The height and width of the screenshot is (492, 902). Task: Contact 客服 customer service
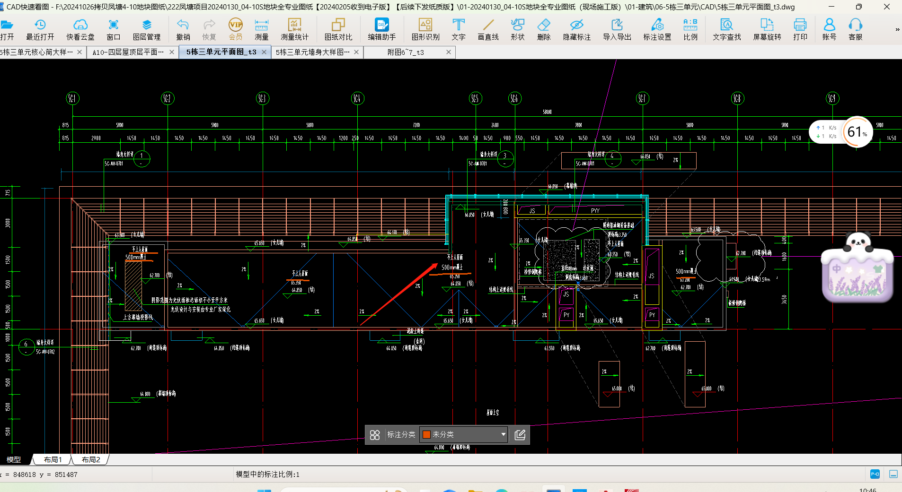point(855,29)
